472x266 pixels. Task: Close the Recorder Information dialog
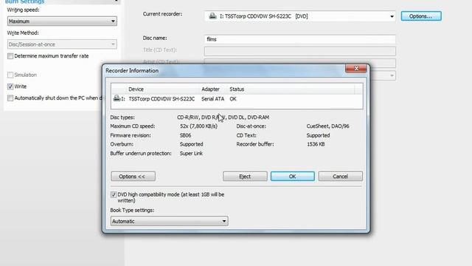pos(355,69)
